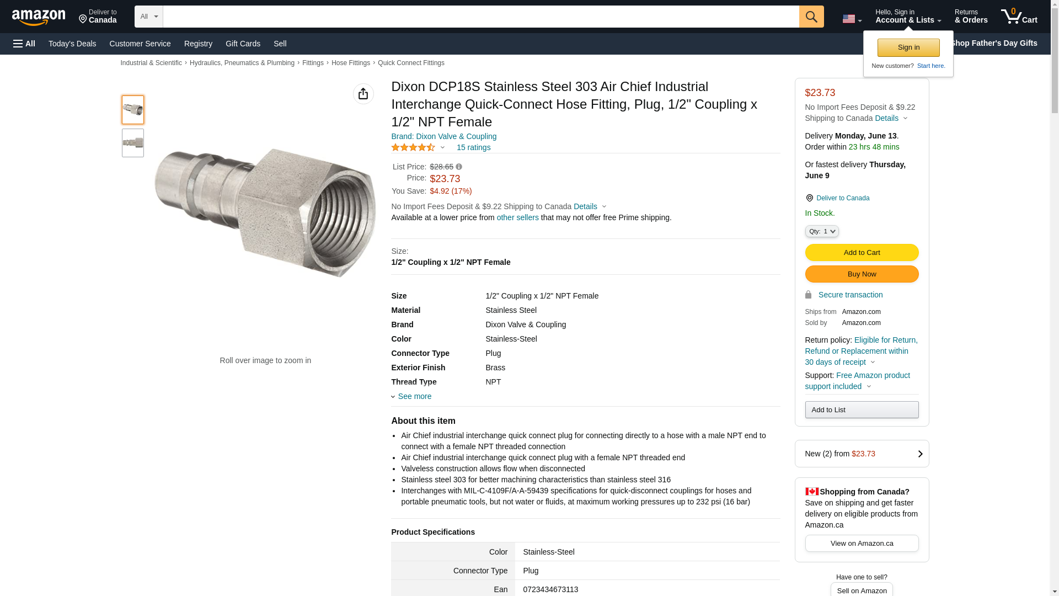Open the All hamburger menu
The width and height of the screenshot is (1059, 596).
click(x=24, y=44)
